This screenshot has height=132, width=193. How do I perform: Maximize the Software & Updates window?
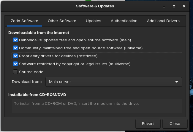click(174, 6)
